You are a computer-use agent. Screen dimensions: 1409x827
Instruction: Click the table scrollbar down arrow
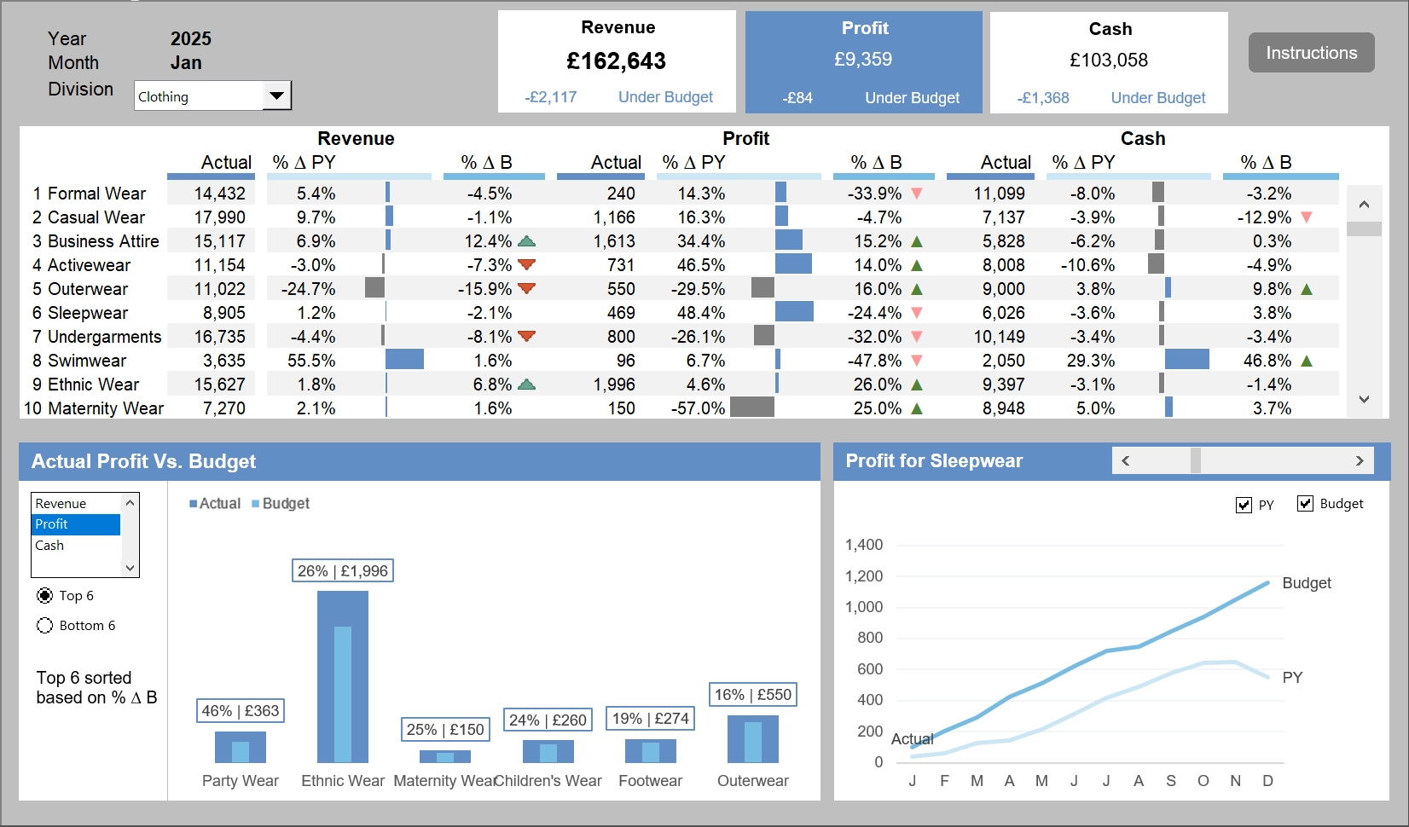tap(1364, 397)
